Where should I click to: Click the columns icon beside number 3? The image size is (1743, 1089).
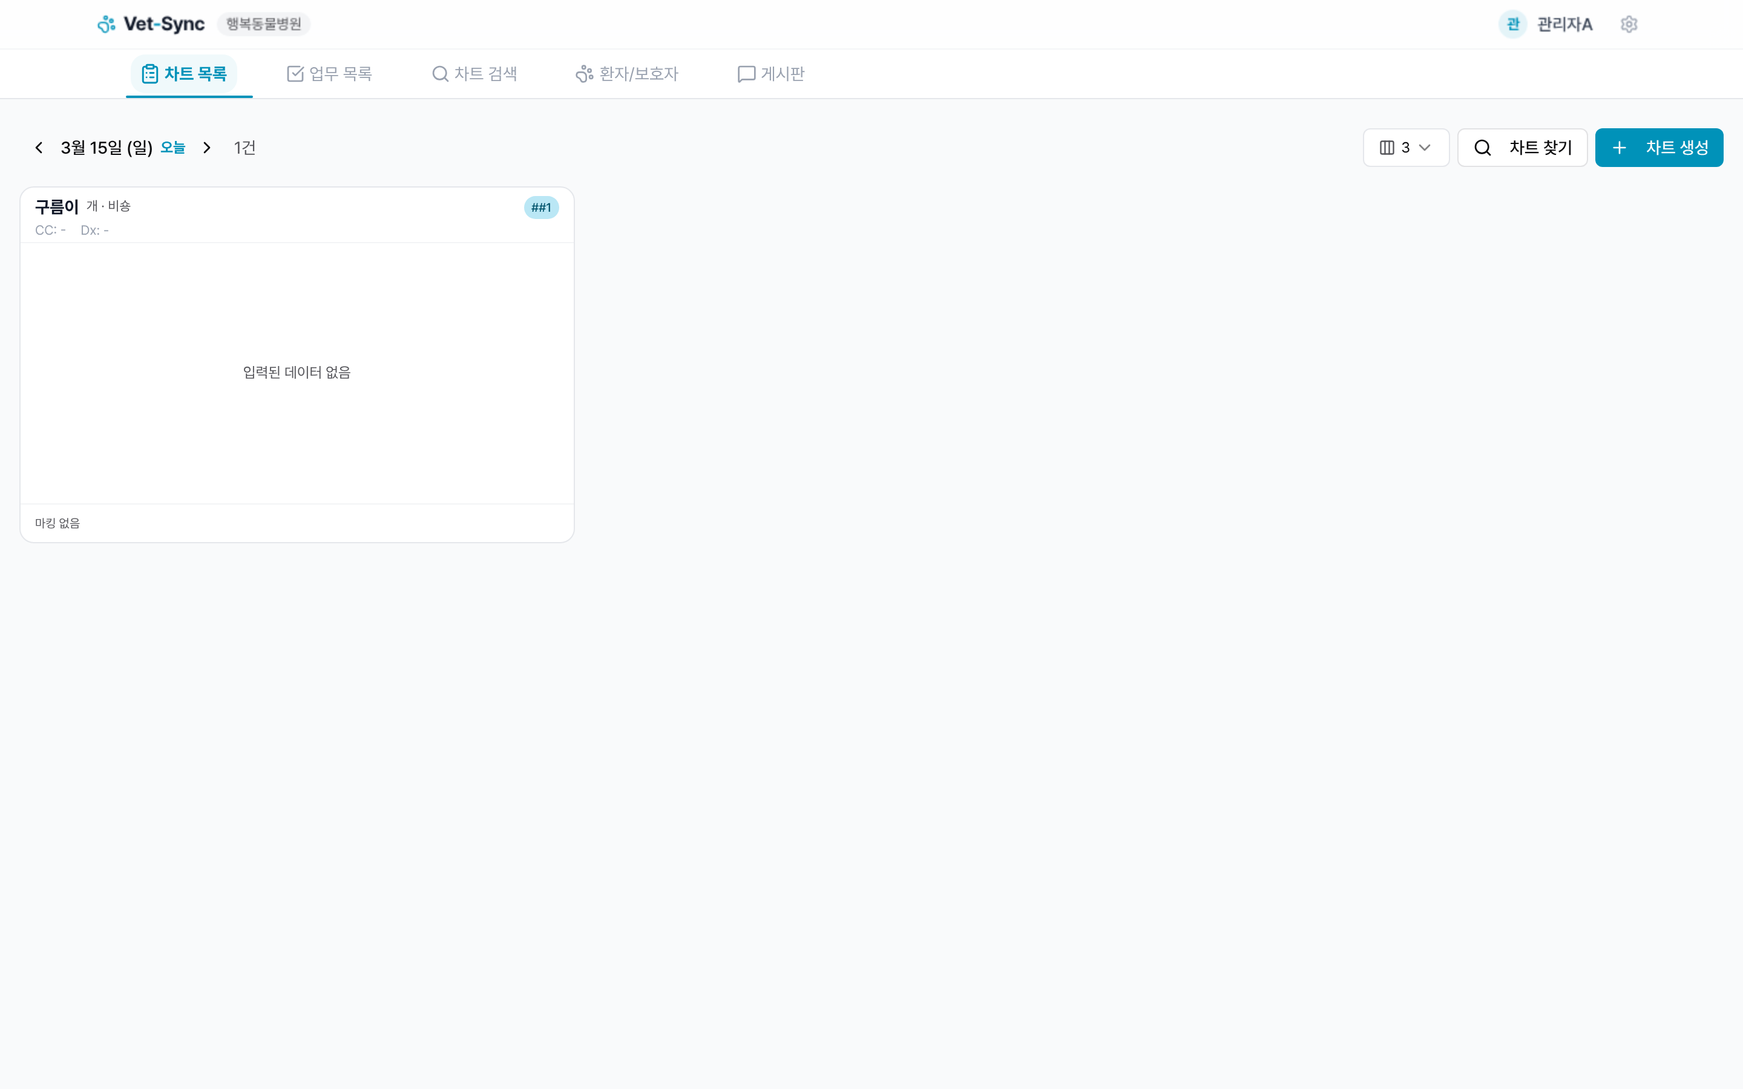(1387, 148)
